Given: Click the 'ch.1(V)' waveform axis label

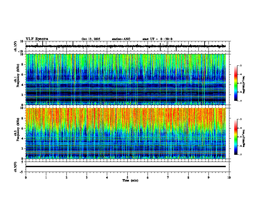Looking at the screenshot, I should click(16, 46).
